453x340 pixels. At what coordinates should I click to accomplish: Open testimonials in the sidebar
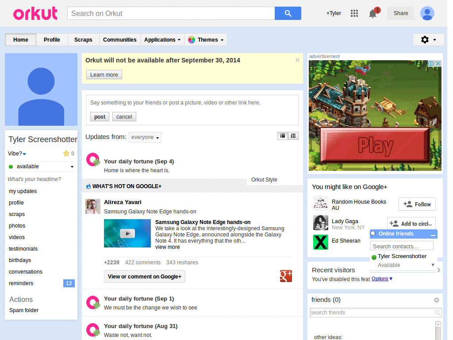tap(23, 249)
